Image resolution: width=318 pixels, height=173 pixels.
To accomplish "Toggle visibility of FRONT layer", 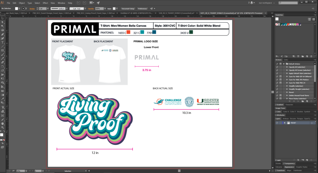I will (277, 123).
